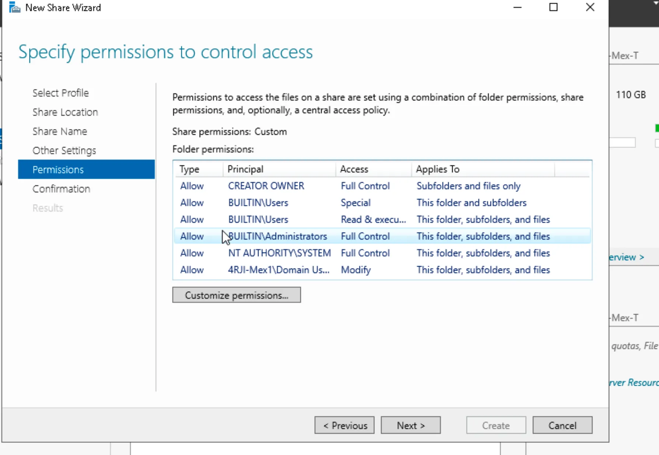
Task: Select the Select Profile step
Action: pyautogui.click(x=60, y=93)
